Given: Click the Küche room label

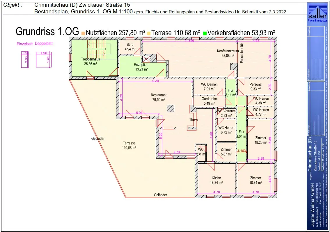Looking at the screenshot, I should (216, 180).
